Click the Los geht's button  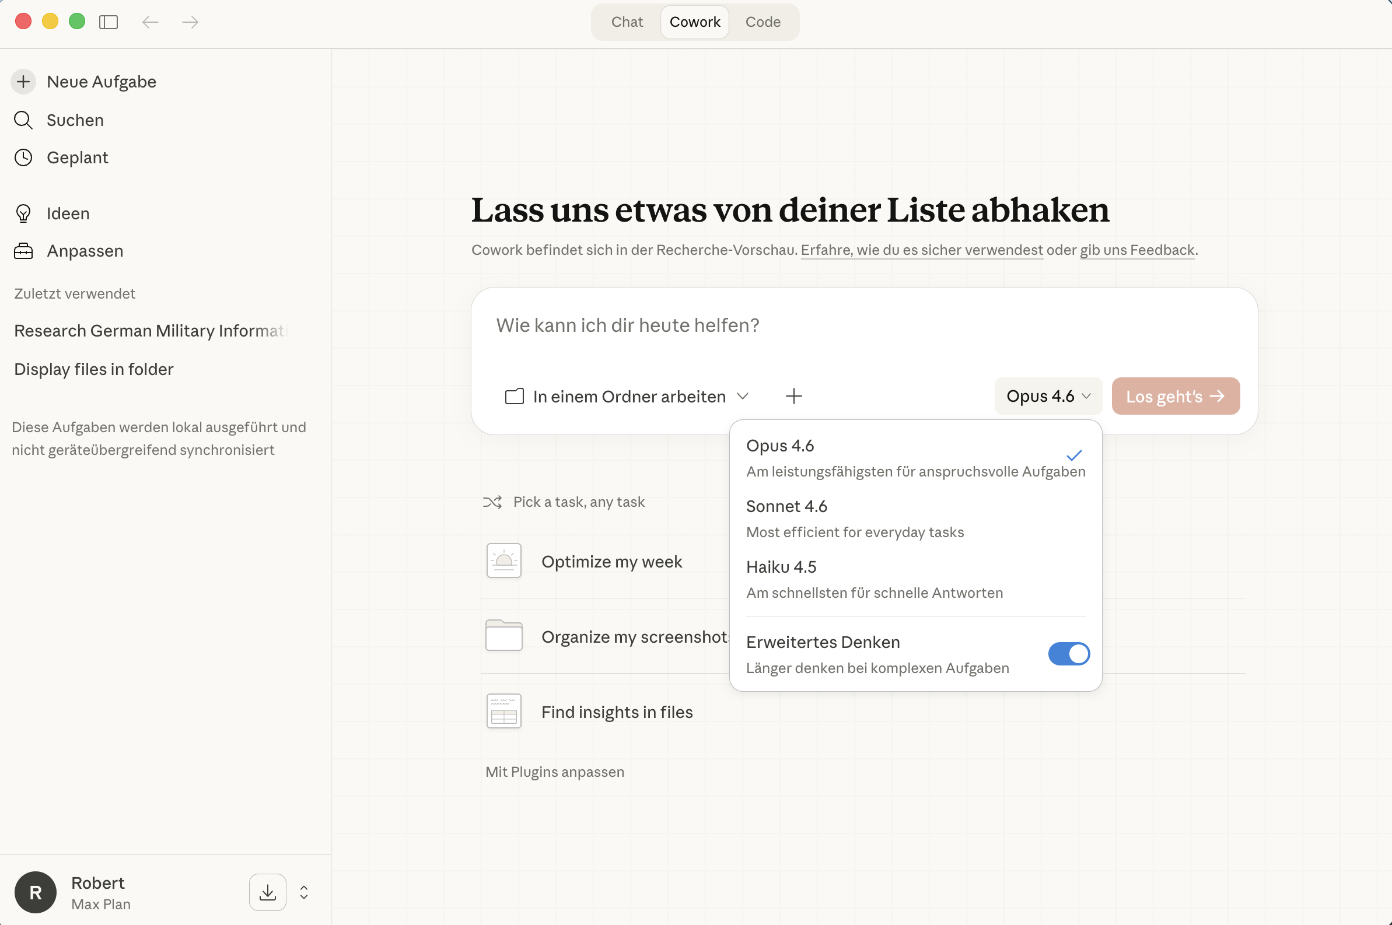click(1174, 396)
